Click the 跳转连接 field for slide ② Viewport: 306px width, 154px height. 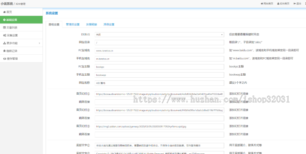pos(159,118)
